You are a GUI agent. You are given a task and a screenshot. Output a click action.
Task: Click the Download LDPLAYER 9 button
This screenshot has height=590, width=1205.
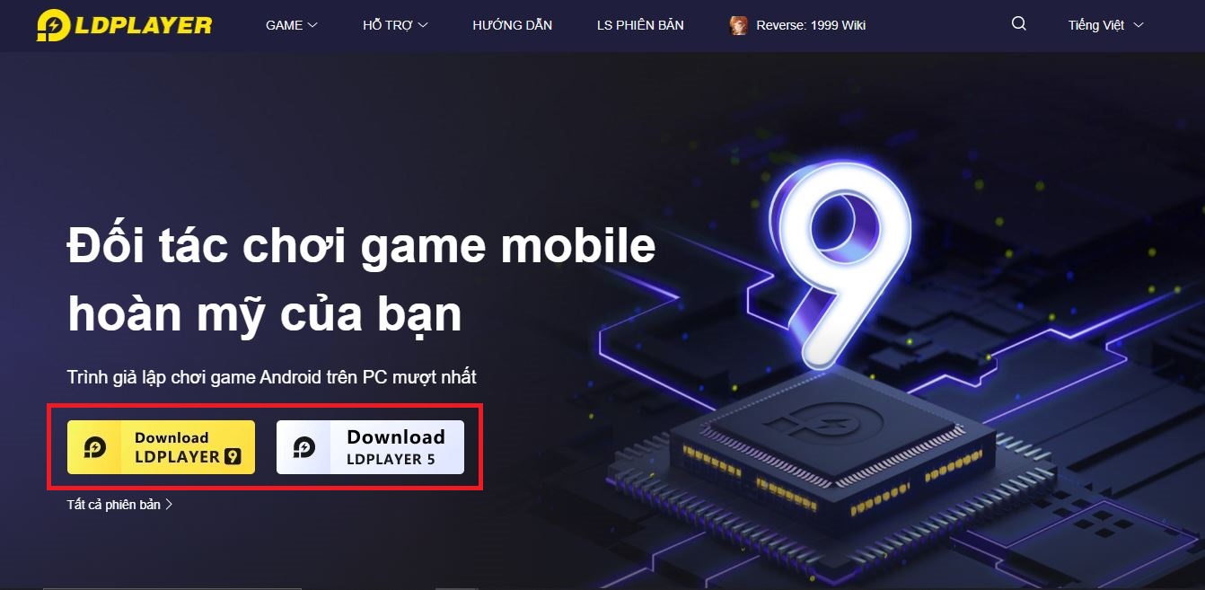[x=161, y=447]
